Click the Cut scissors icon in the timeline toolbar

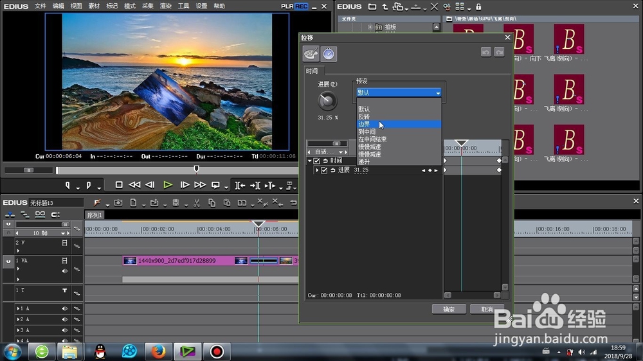pos(195,203)
